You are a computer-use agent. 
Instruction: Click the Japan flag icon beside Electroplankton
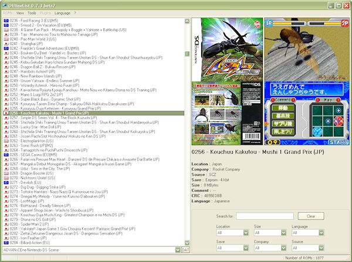[x=5, y=141]
